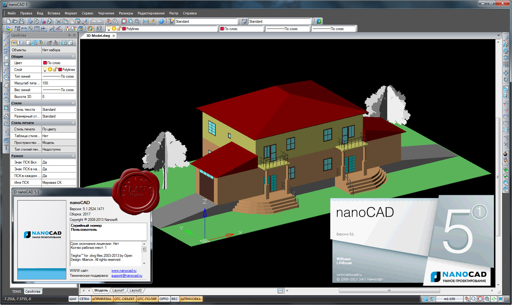Pin the Свойства panel with the pushpin

tap(69, 35)
